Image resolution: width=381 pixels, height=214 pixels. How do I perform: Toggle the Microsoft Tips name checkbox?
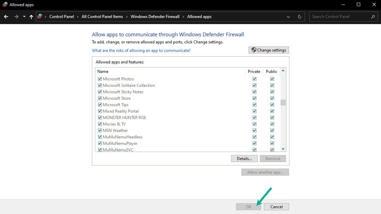click(x=100, y=105)
